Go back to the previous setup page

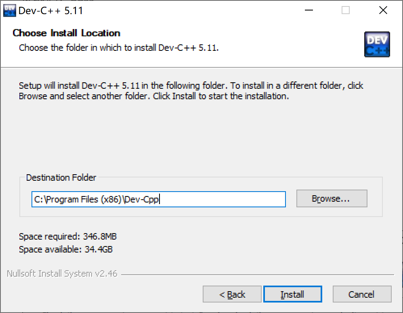point(232,294)
